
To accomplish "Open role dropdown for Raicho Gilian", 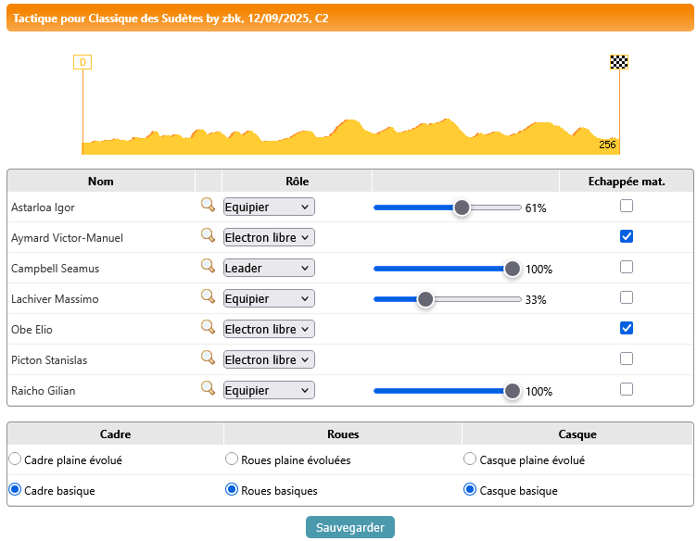I will click(x=269, y=390).
